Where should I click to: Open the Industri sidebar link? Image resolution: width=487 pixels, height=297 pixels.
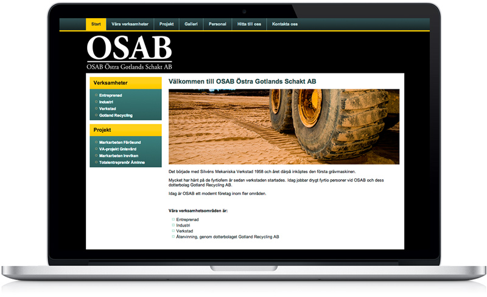106,102
